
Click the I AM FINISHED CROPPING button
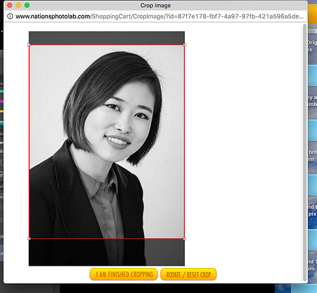coord(124,275)
